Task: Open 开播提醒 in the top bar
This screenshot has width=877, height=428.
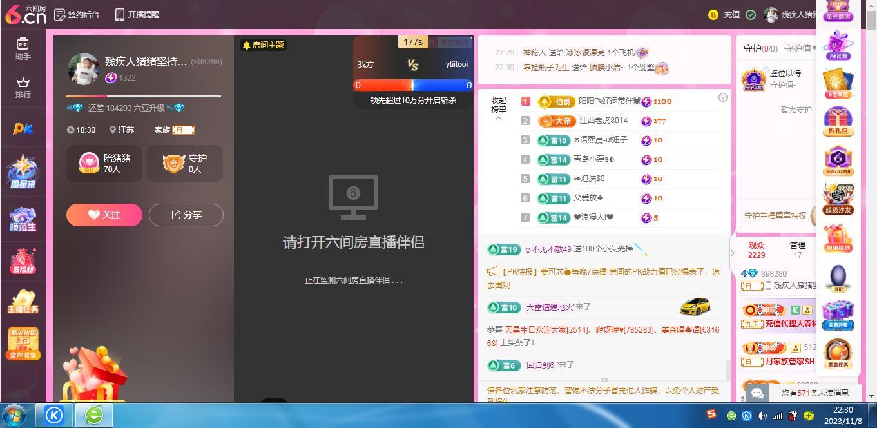Action: [x=137, y=14]
